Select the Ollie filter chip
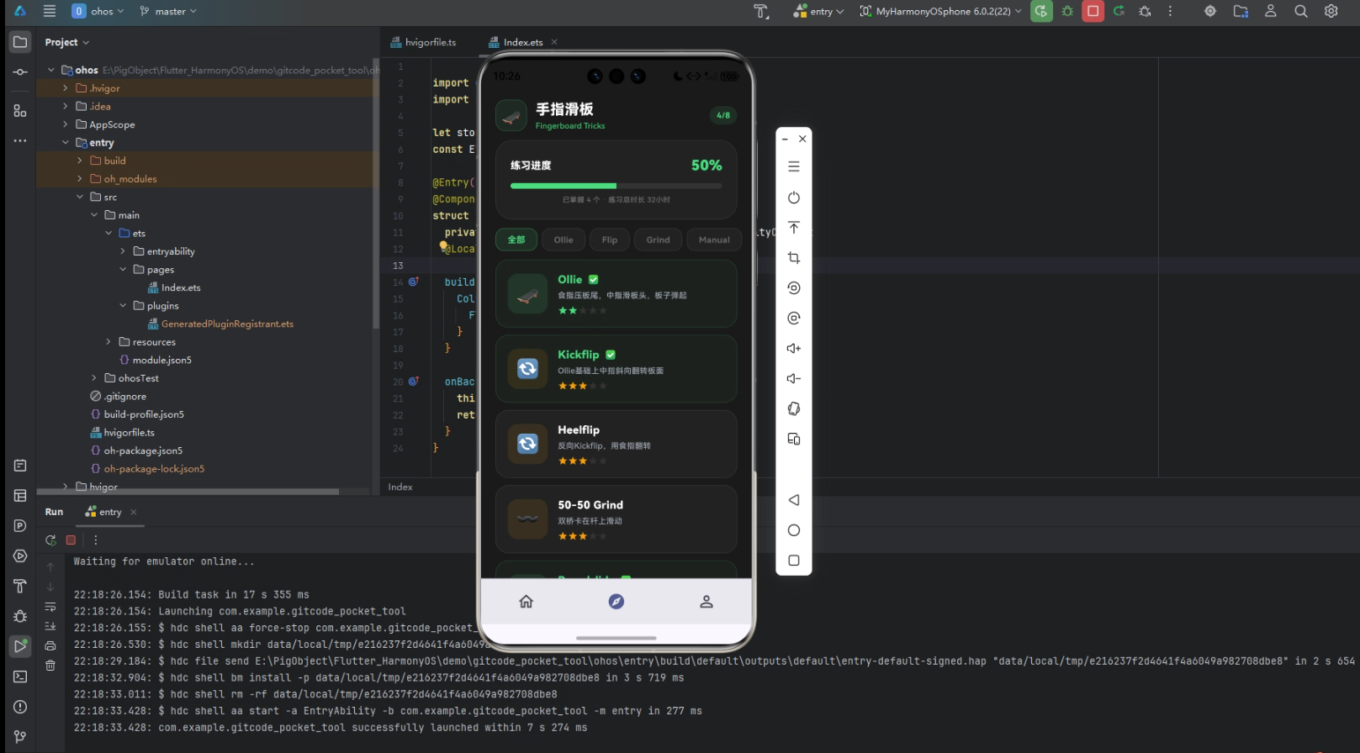This screenshot has width=1360, height=753. [564, 240]
